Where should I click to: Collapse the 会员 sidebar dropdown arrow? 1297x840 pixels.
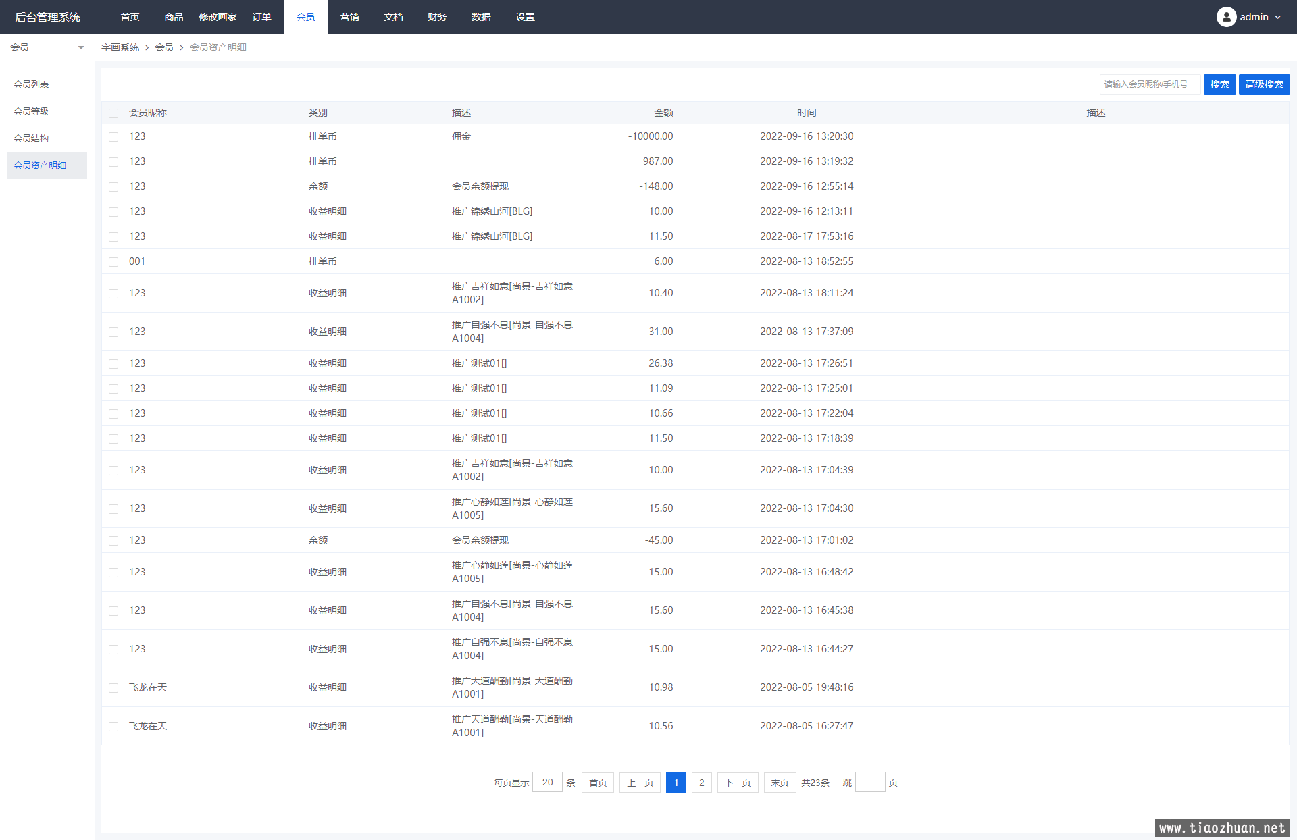[x=81, y=47]
